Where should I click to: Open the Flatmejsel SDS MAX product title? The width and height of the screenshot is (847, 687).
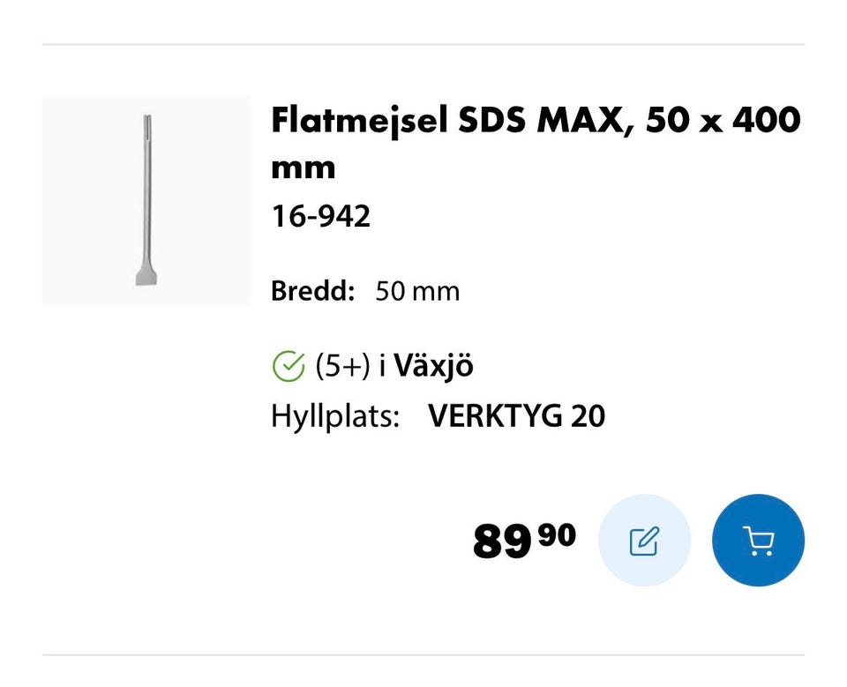535,141
